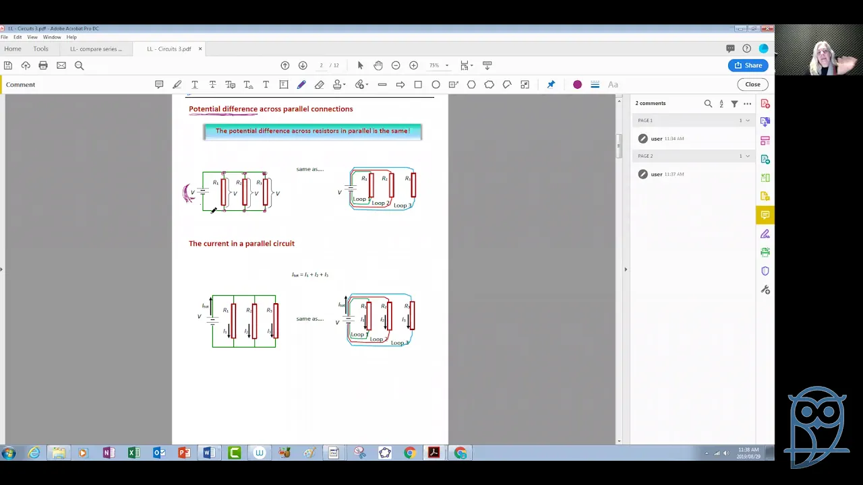Open the Window menu
This screenshot has height=485, width=863.
coord(52,37)
